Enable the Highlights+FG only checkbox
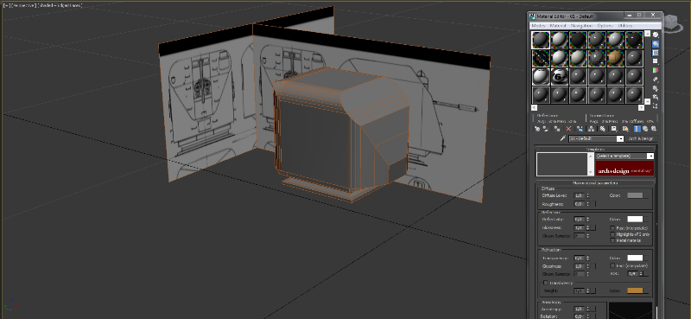 pos(612,234)
